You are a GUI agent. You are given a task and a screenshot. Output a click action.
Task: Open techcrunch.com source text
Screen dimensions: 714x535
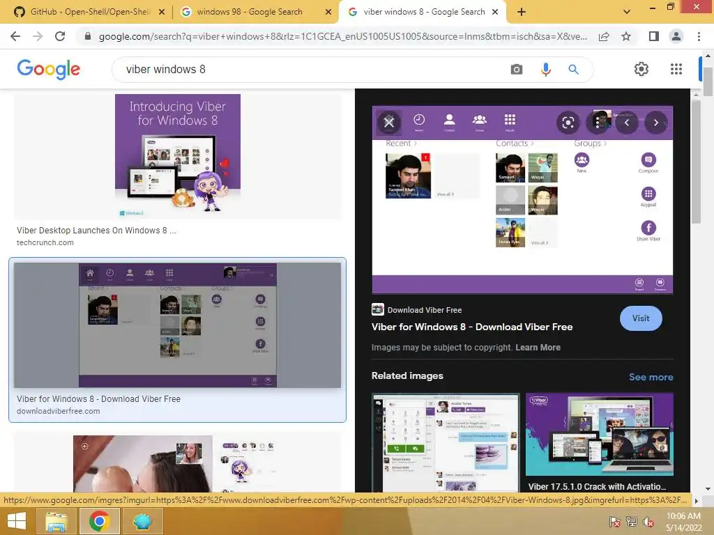tap(45, 242)
